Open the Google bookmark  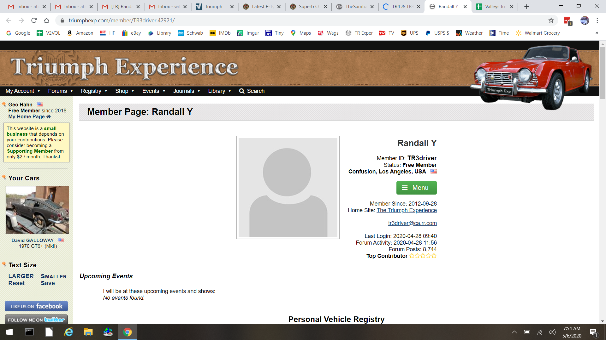coord(18,33)
